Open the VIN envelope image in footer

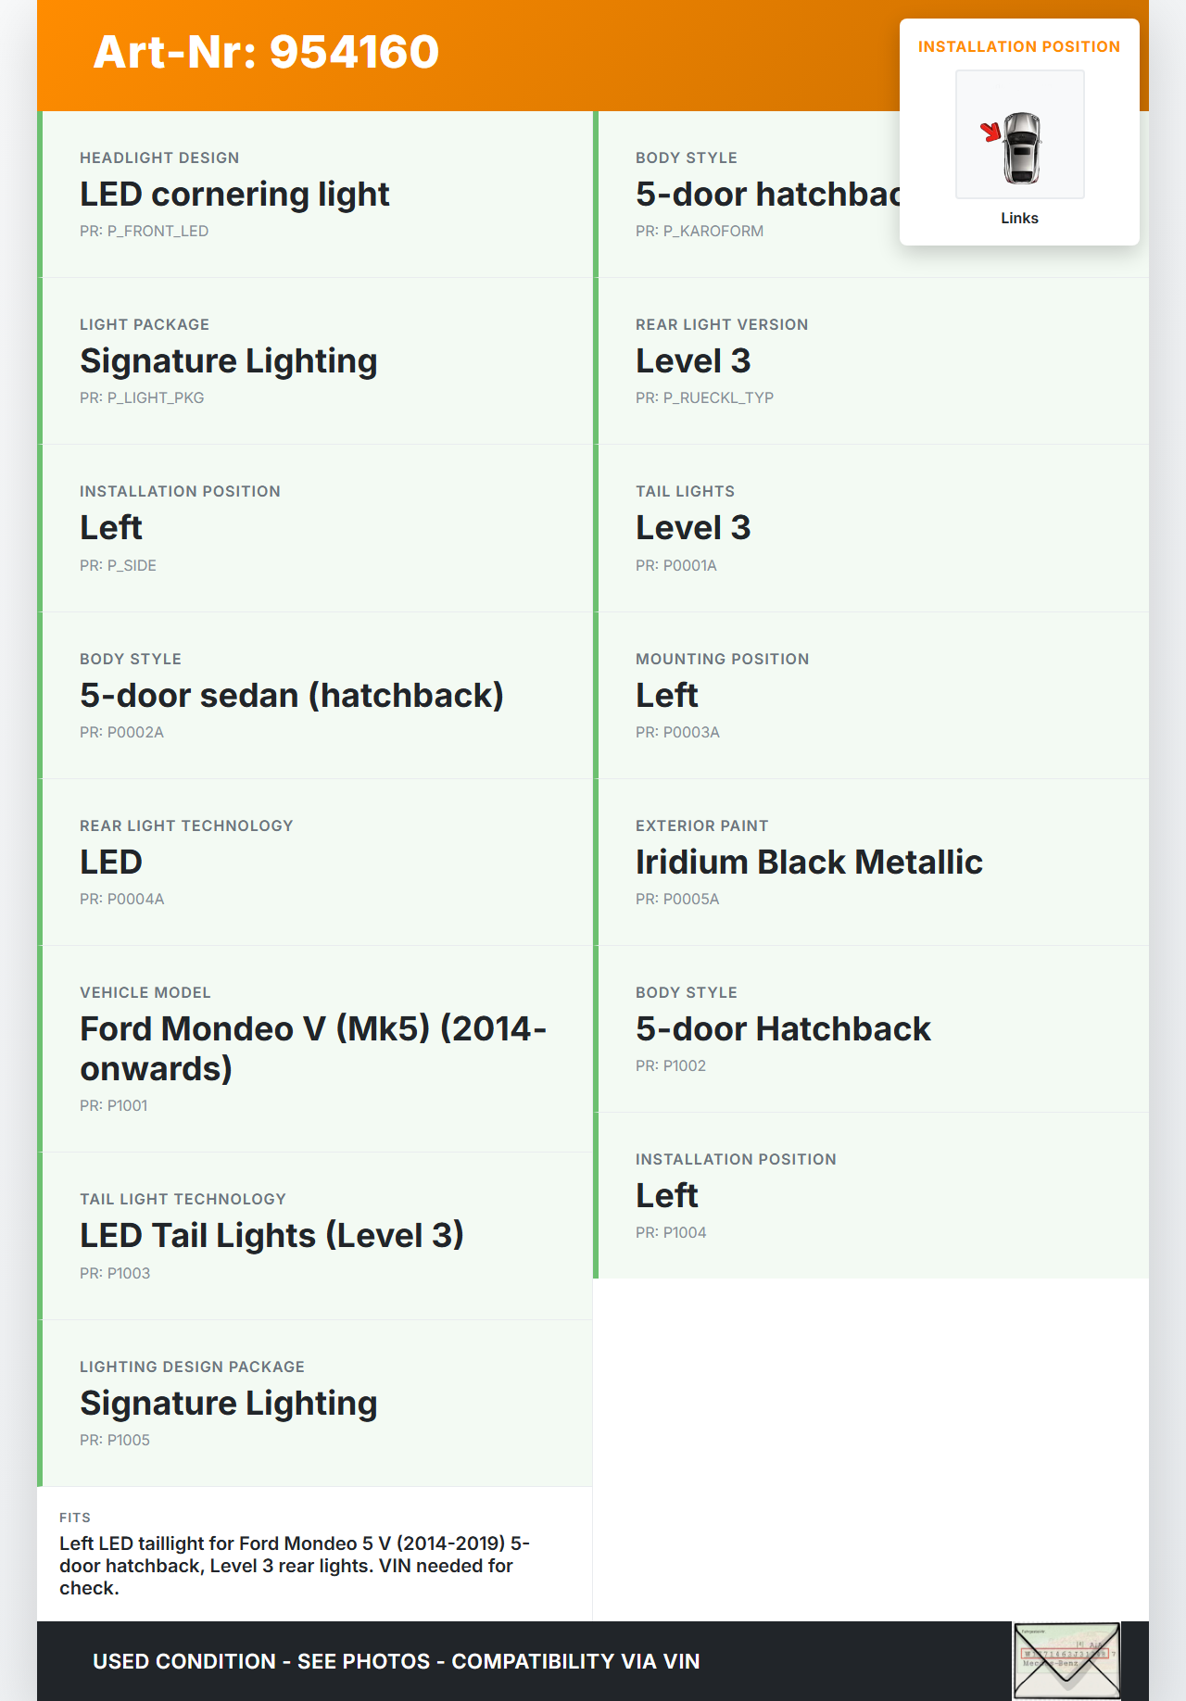pyautogui.click(x=1066, y=1660)
